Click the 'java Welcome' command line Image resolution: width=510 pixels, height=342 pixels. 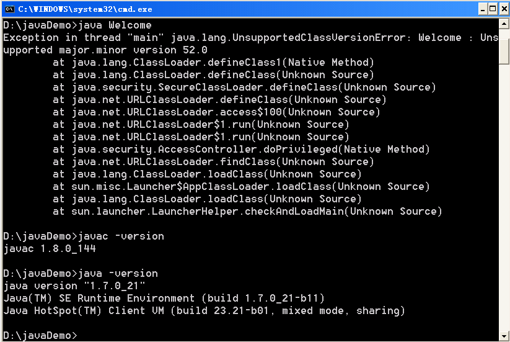tap(77, 25)
